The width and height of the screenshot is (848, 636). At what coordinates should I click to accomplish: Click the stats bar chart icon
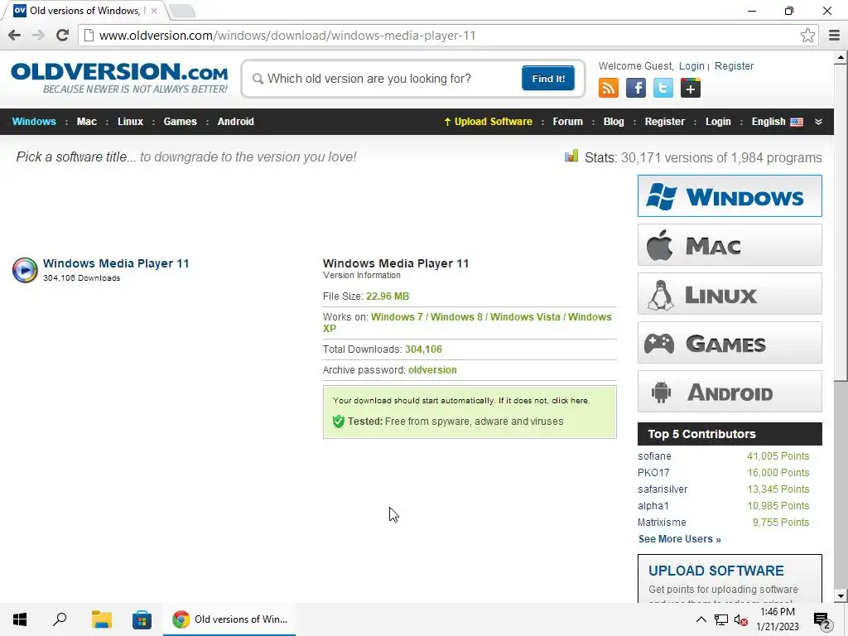571,157
